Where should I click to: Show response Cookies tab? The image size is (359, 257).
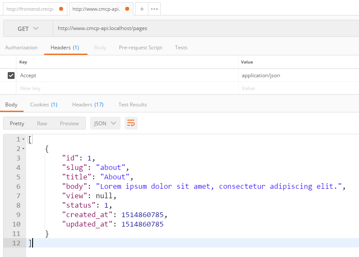[43, 105]
